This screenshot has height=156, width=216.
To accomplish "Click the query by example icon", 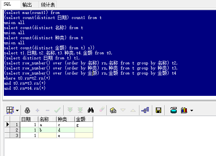I will (113, 110).
